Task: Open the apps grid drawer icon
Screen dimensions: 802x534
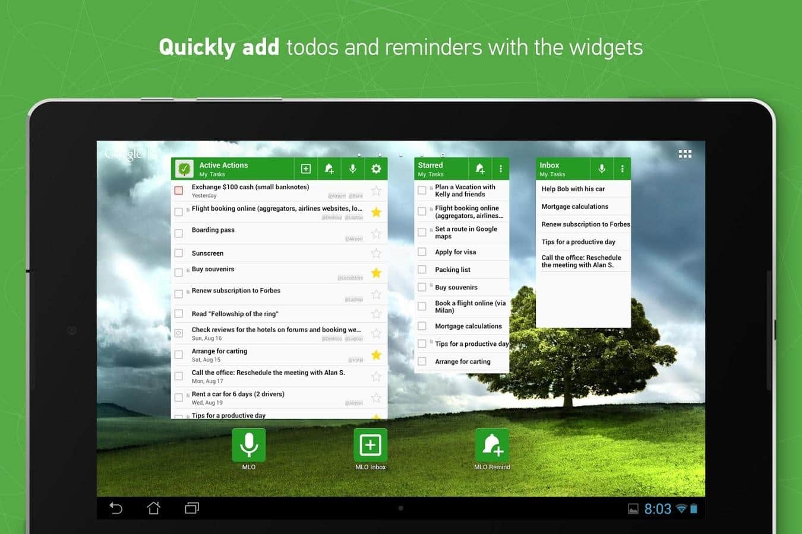Action: pyautogui.click(x=685, y=154)
